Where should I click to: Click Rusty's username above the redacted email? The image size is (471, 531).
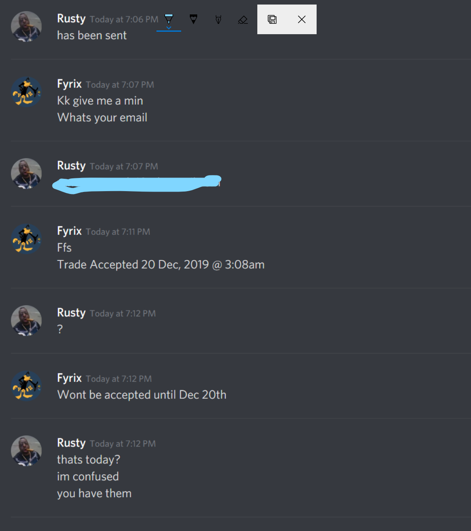pyautogui.click(x=71, y=166)
